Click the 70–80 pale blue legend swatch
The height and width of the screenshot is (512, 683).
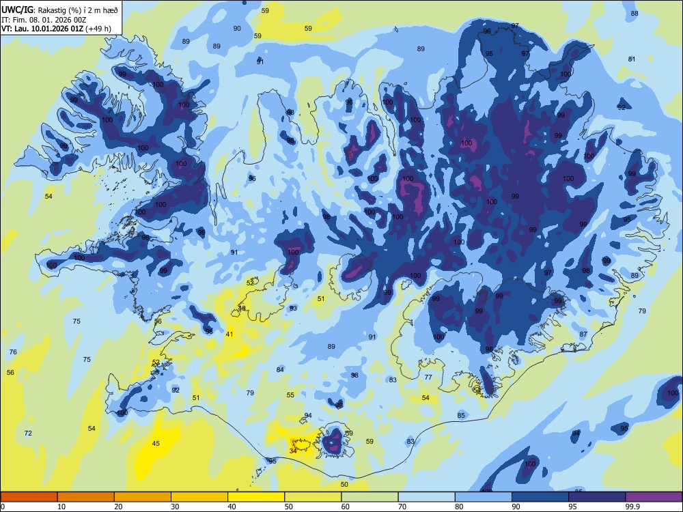coord(427,497)
